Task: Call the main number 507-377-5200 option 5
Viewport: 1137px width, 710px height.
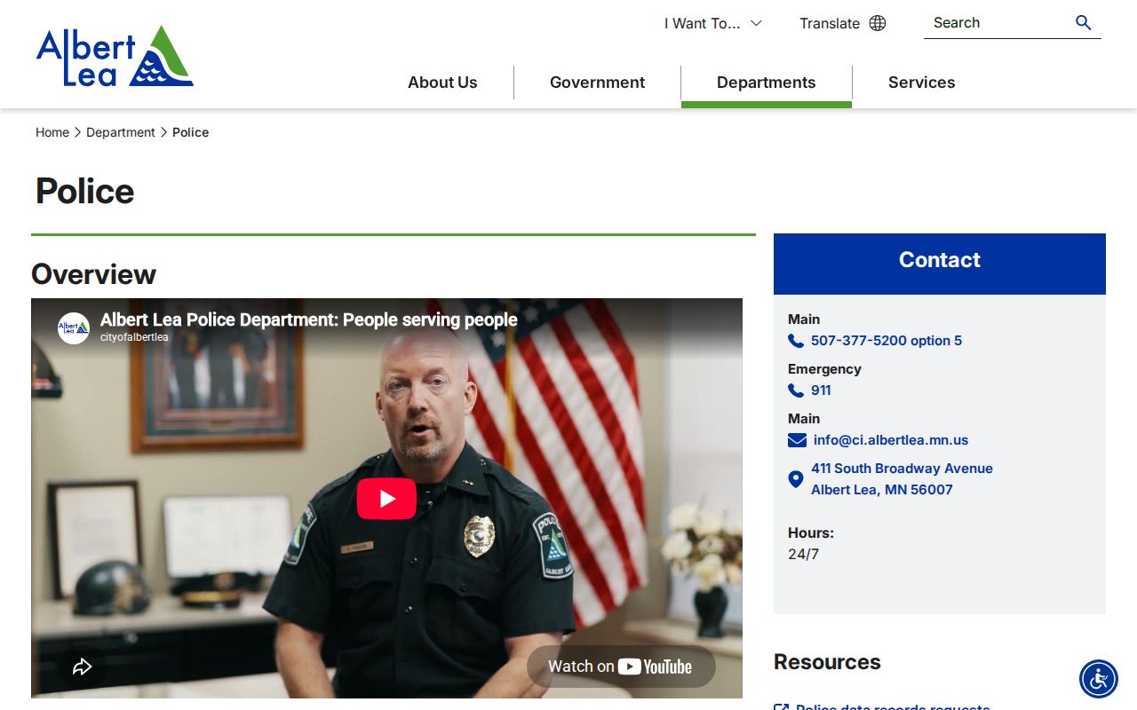Action: 887,341
